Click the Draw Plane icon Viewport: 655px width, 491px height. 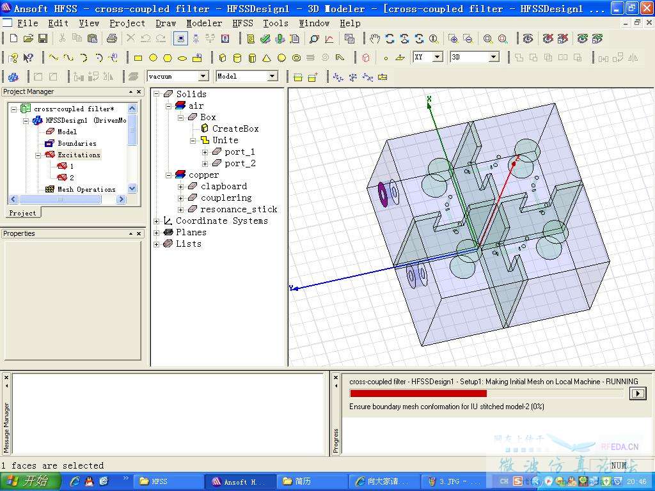(x=400, y=58)
